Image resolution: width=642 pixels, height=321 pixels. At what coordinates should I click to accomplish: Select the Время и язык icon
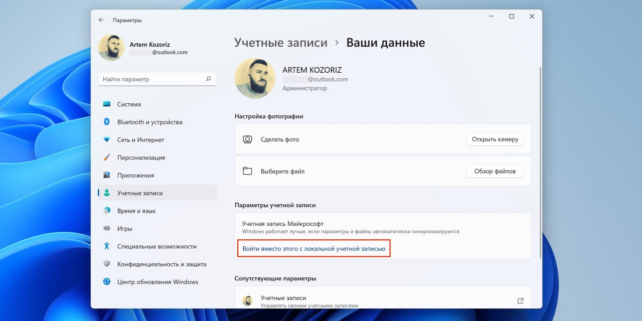[107, 211]
